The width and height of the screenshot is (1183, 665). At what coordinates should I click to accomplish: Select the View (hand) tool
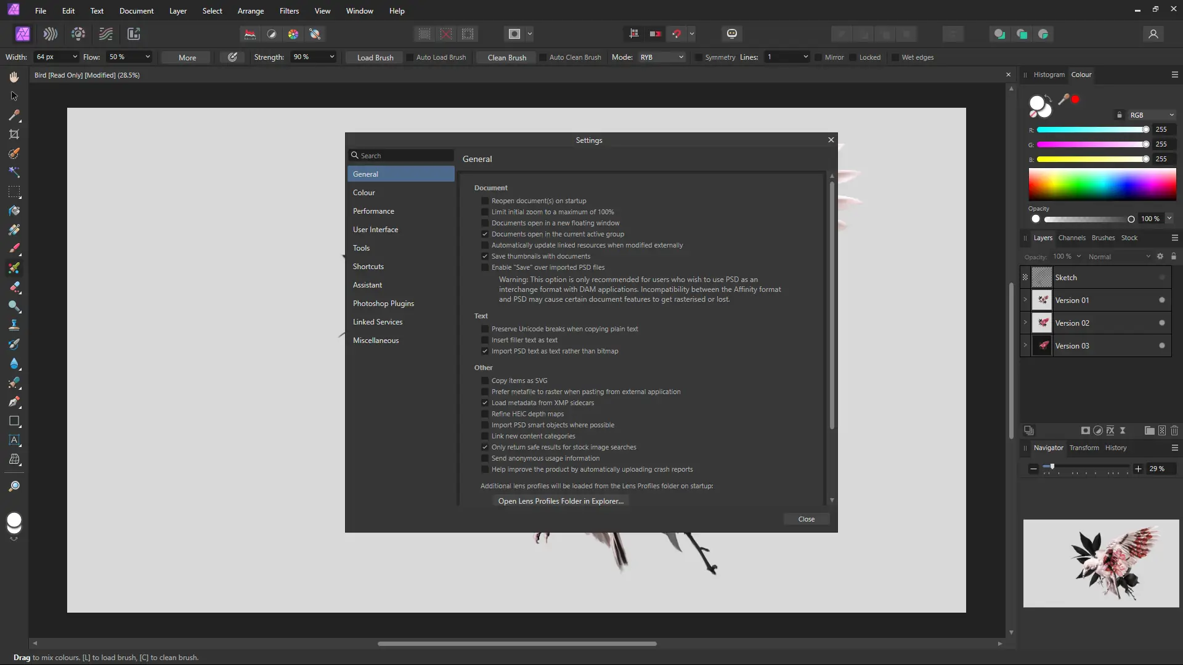tap(14, 77)
